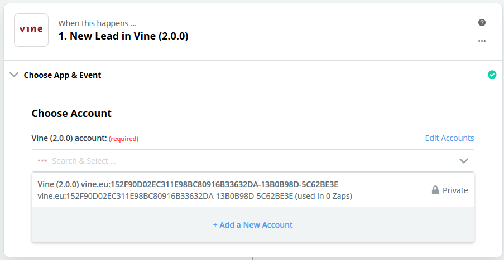Viewport: 504px width, 260px height.
Task: Click the step title New Lead in Vine
Action: coord(123,36)
